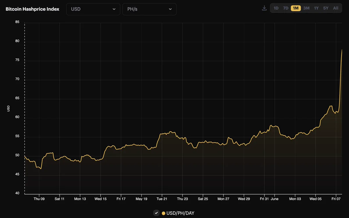Click the Fri 07 date label
349x218 pixels.
tap(336, 199)
